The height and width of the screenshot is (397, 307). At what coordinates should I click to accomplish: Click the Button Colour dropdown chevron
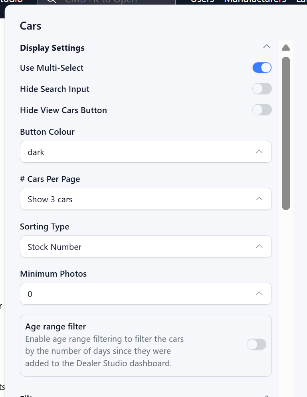(x=259, y=152)
